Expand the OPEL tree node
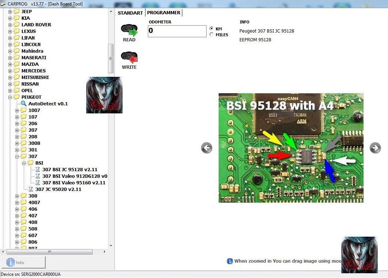The image size is (388, 278). click(x=10, y=91)
